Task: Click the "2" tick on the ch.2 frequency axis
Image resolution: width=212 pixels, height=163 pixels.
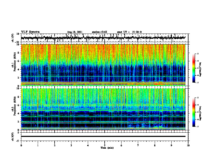Action: (19, 122)
